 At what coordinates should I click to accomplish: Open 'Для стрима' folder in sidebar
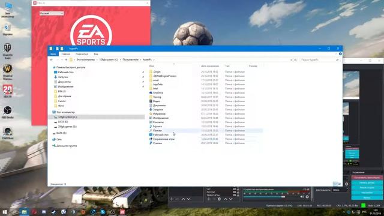click(64, 96)
